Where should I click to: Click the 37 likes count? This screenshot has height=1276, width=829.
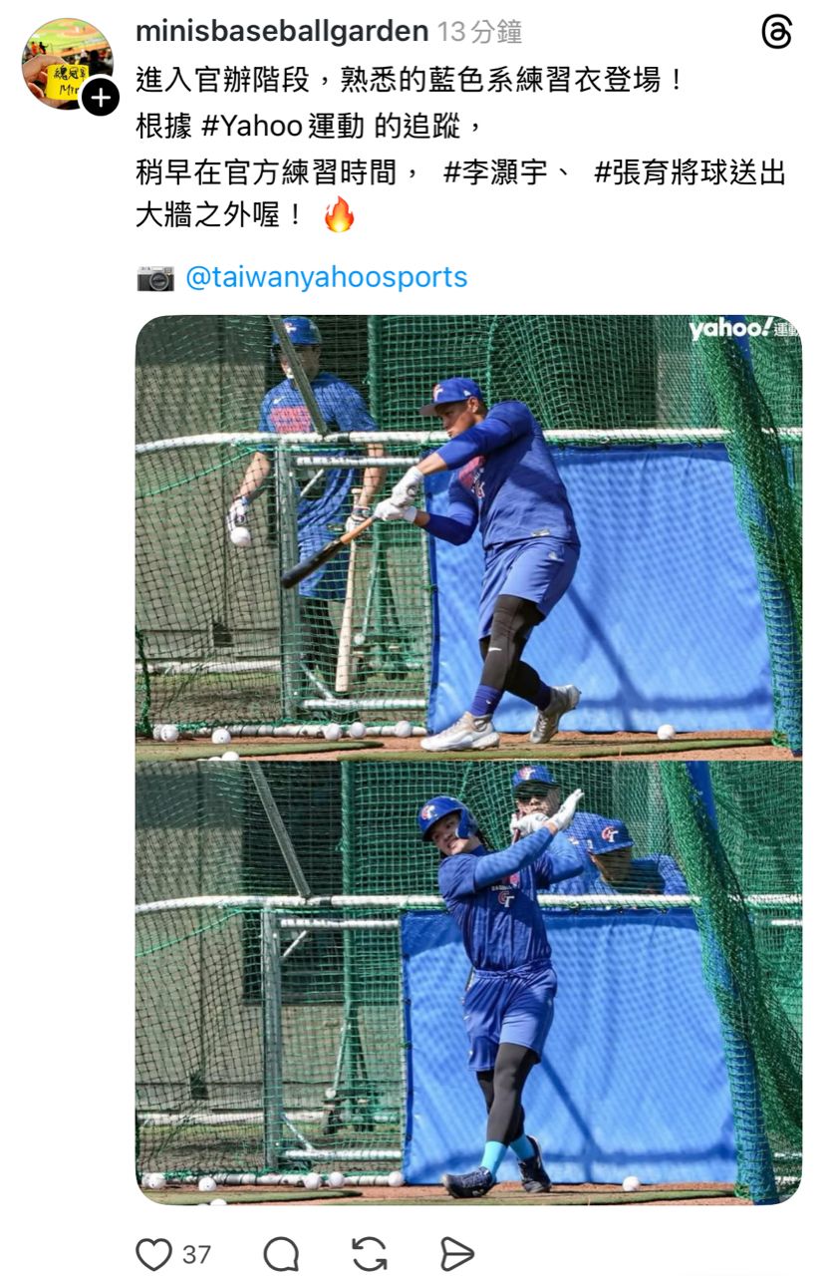(x=196, y=1254)
